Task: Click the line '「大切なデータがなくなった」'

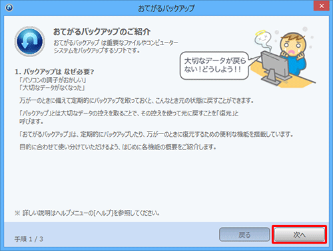Action: coord(52,88)
